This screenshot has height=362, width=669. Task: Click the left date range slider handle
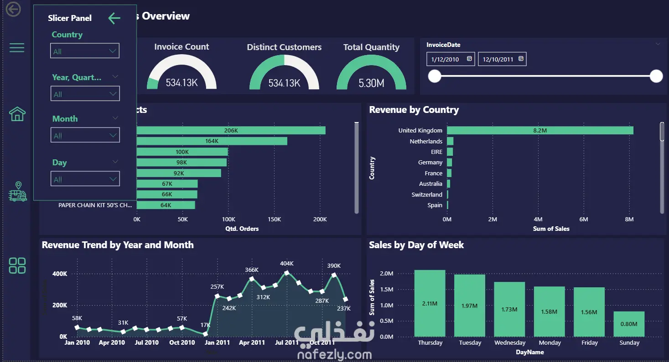click(x=435, y=76)
